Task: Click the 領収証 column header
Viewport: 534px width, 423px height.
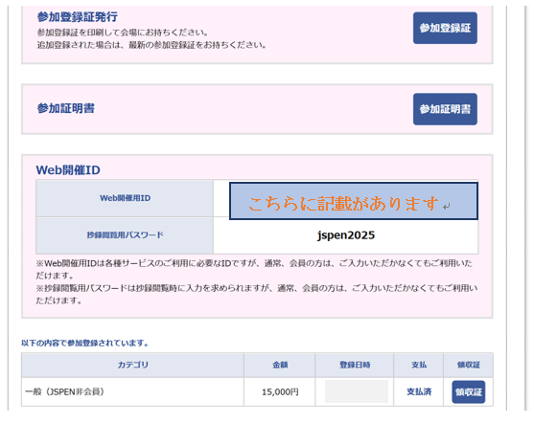Action: pyautogui.click(x=468, y=366)
